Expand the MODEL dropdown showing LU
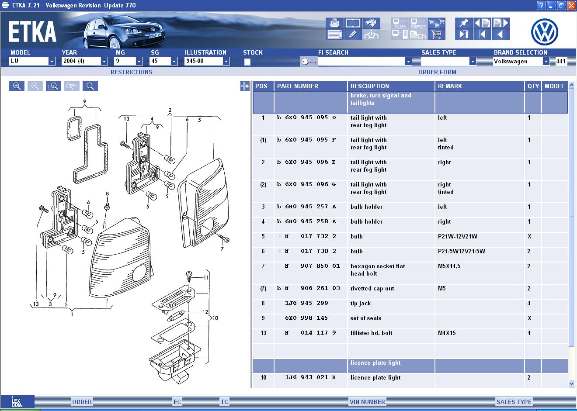This screenshot has width=577, height=411. point(52,62)
